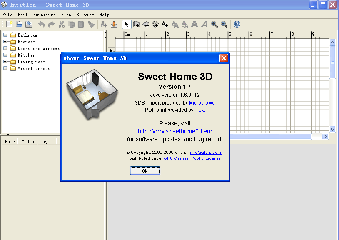
Task: Open the File menu
Action: tap(7, 15)
